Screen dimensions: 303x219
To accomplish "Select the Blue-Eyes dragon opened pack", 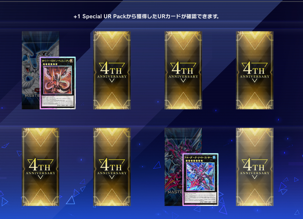I will click(x=31, y=70).
